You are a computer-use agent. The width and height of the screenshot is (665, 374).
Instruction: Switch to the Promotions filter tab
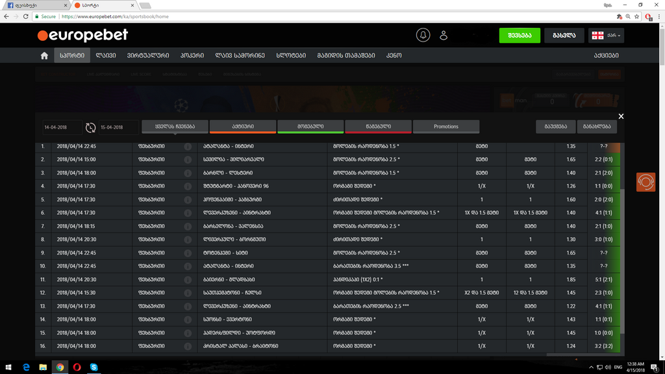tap(446, 127)
